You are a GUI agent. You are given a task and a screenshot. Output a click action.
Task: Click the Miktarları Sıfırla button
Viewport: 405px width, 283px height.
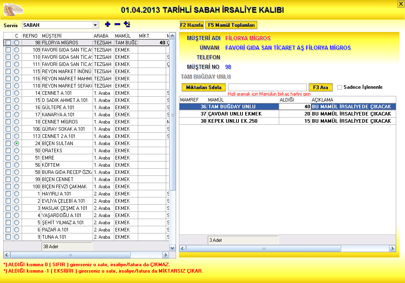pyautogui.click(x=204, y=87)
